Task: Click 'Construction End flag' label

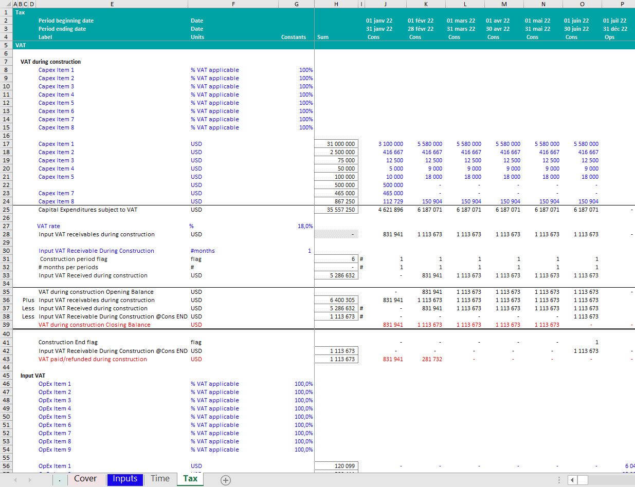Action: pos(68,342)
